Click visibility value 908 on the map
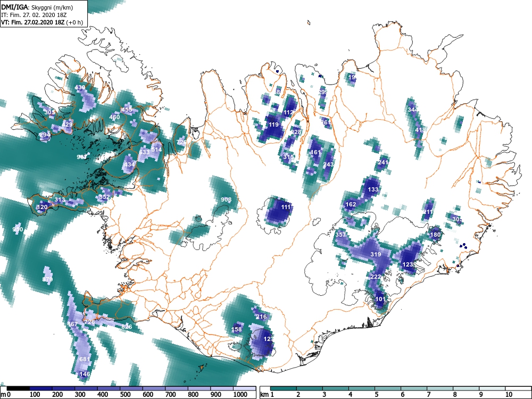 coord(226,199)
